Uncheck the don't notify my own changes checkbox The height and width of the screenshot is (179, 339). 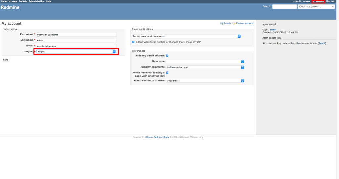[133, 42]
